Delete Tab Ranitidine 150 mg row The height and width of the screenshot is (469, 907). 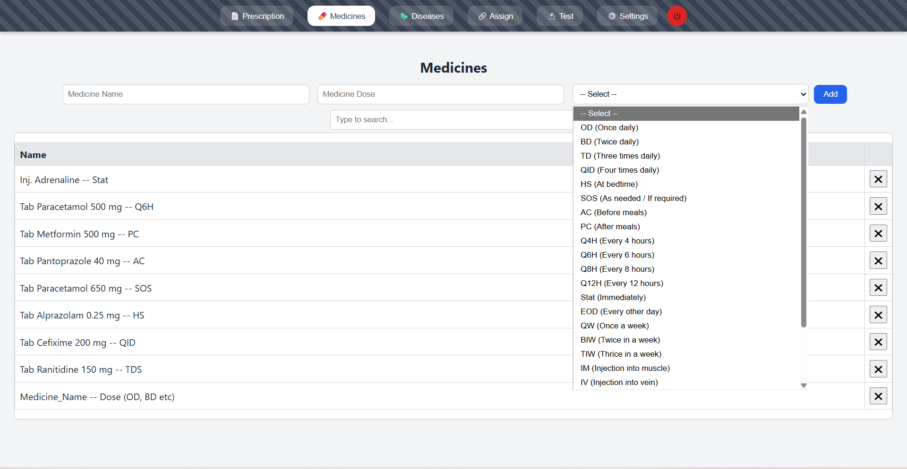click(878, 369)
